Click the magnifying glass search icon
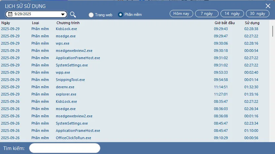Image resolution: width=275 pixels, height=154 pixels. (73, 15)
